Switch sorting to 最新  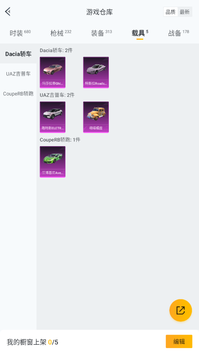tap(185, 12)
